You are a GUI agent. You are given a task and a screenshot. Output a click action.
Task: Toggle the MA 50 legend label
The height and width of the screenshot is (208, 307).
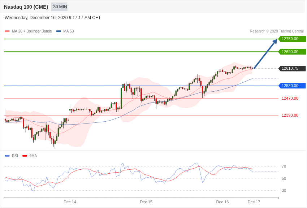69,31
